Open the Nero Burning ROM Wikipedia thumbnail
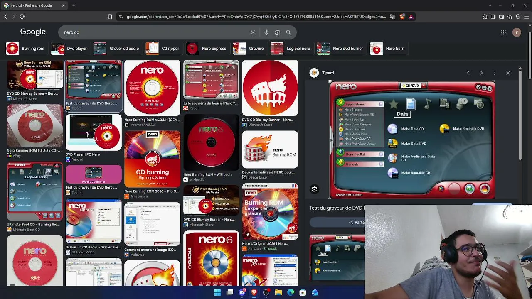 211,142
